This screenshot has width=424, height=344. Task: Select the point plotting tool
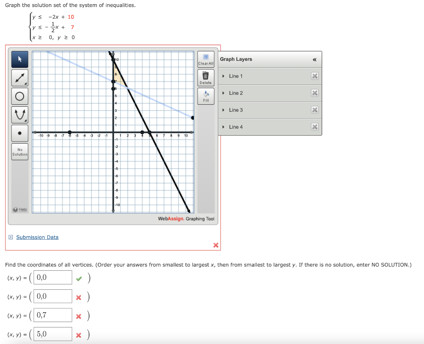[19, 133]
